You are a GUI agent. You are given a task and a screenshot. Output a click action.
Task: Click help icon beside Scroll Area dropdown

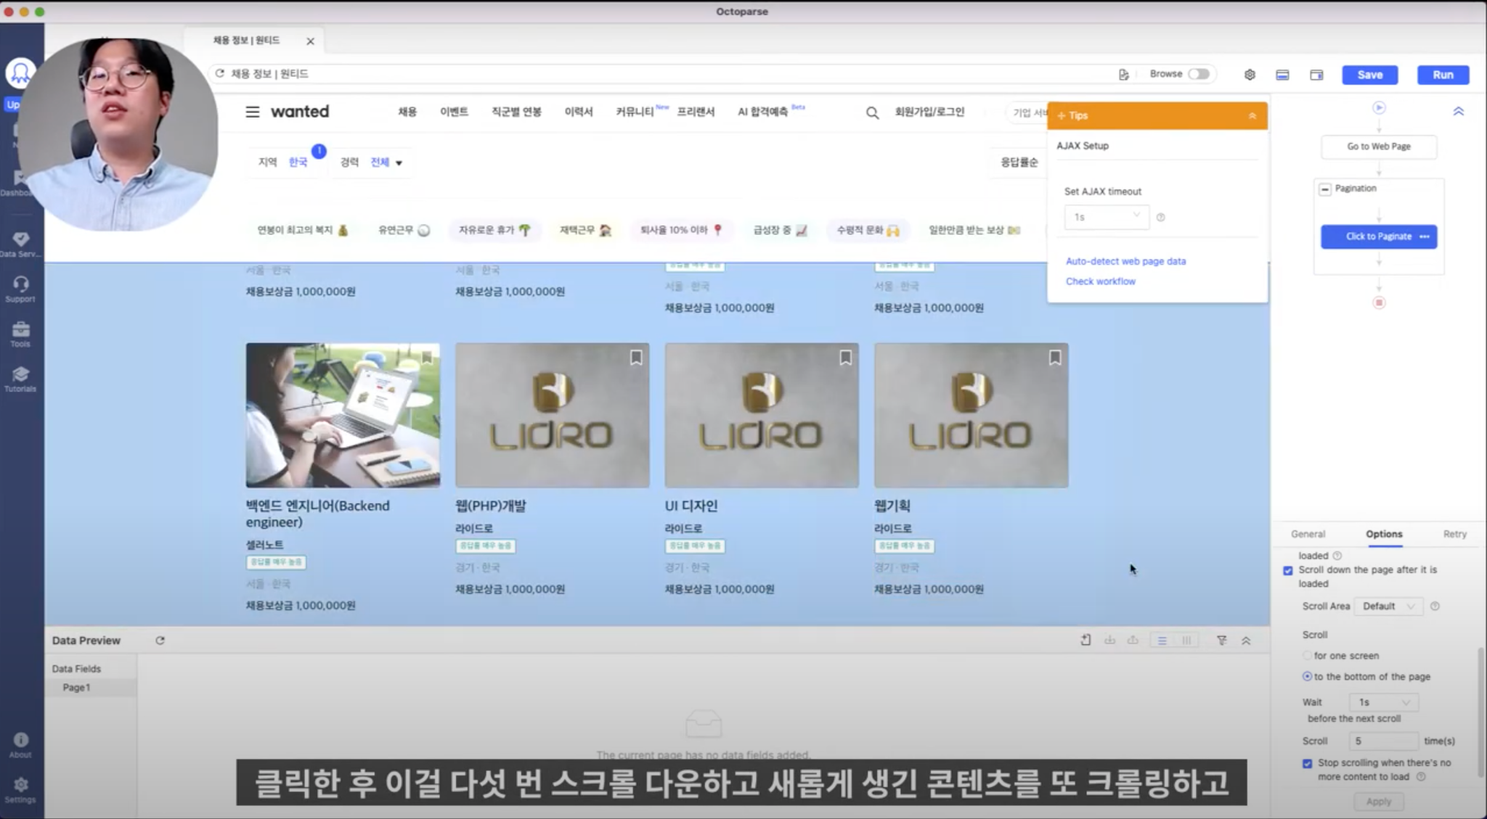(x=1435, y=606)
